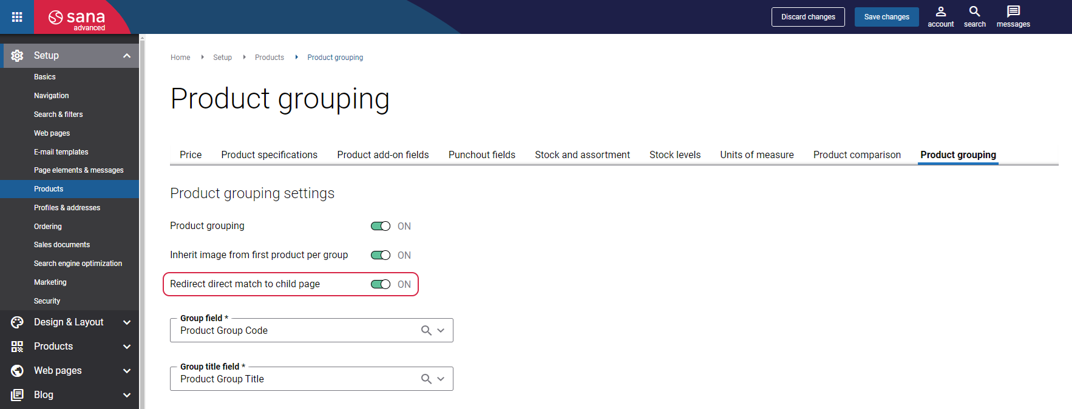The image size is (1072, 409).
Task: Go to Setup breadcrumb link
Action: click(222, 58)
